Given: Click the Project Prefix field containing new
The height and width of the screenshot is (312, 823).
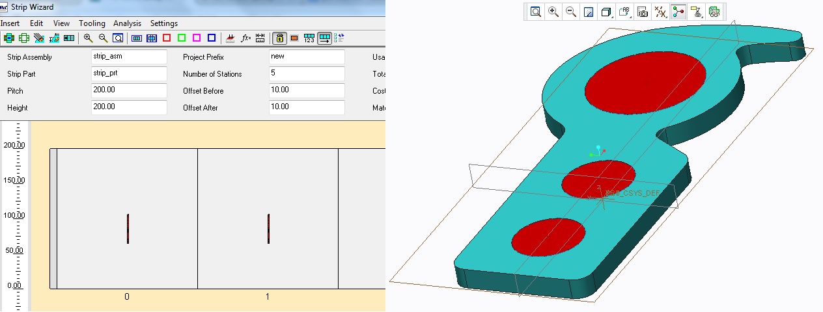Looking at the screenshot, I should click(x=307, y=57).
